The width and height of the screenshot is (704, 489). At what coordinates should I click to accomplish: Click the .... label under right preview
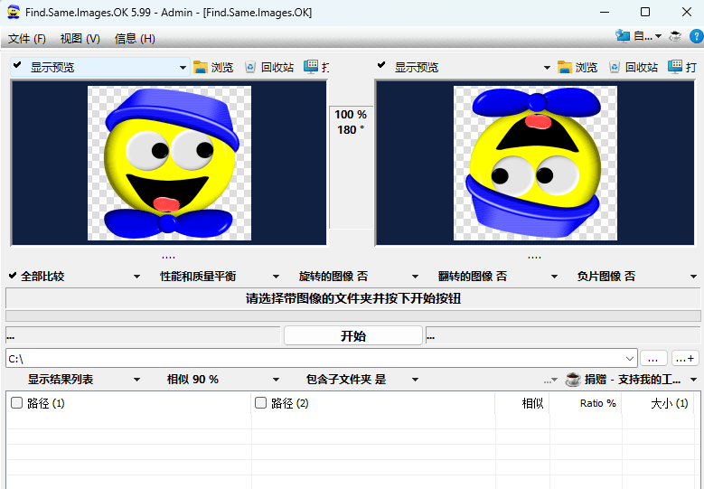click(534, 257)
